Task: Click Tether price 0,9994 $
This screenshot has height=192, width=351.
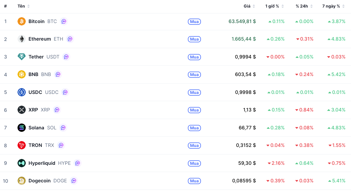Action: pyautogui.click(x=245, y=57)
